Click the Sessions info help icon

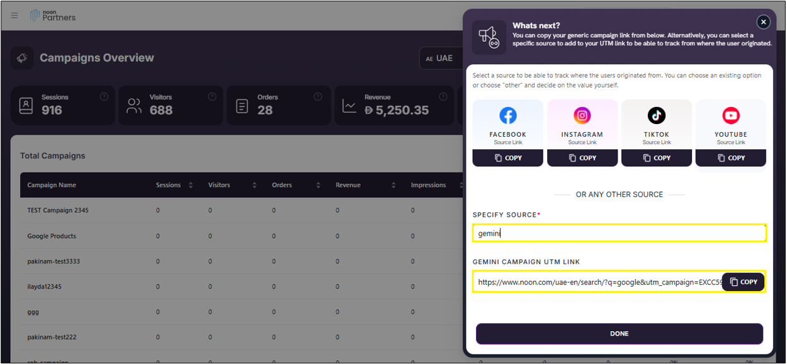tap(104, 96)
